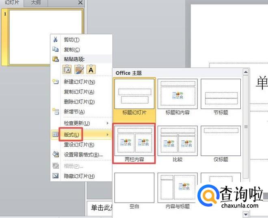Open 设置背景格式(B)... dialog entry
Screen dimensions: 268x218
81,155
